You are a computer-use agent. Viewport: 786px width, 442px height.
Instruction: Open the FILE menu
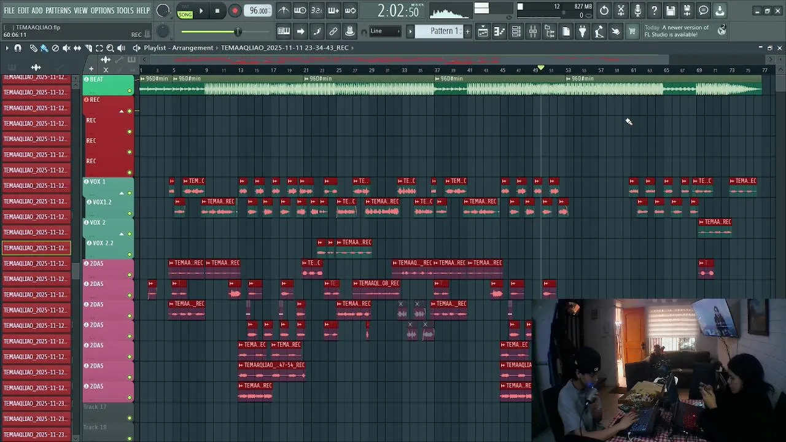click(x=9, y=10)
